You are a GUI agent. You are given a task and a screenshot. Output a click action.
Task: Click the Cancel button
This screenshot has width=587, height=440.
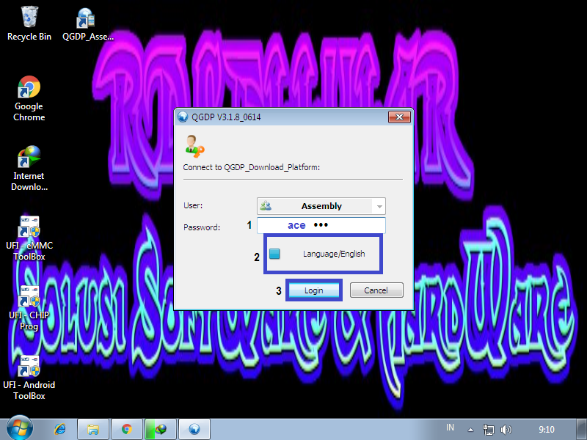[x=376, y=290]
